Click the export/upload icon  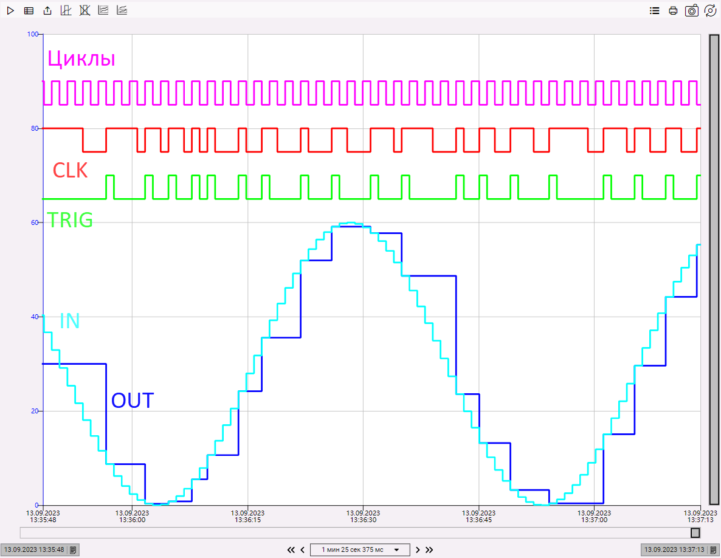point(47,10)
